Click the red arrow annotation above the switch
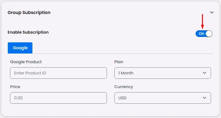The image size is (221, 118). tap(202, 21)
